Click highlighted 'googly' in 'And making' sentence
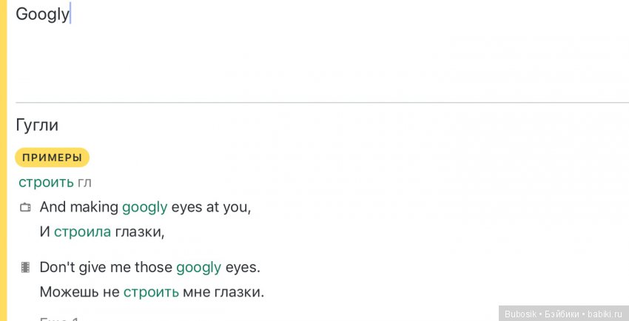 click(x=144, y=207)
